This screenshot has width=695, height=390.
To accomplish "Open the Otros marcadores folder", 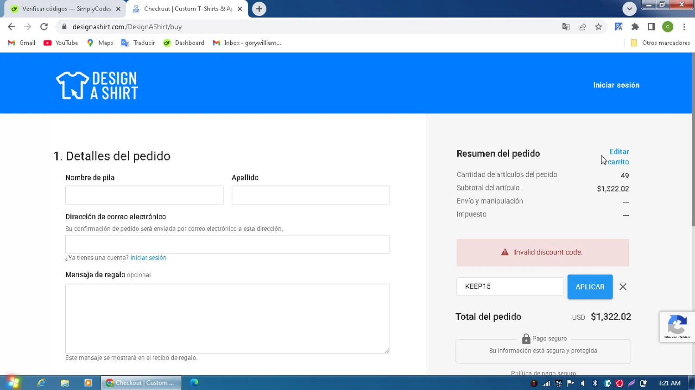I will tap(660, 43).
